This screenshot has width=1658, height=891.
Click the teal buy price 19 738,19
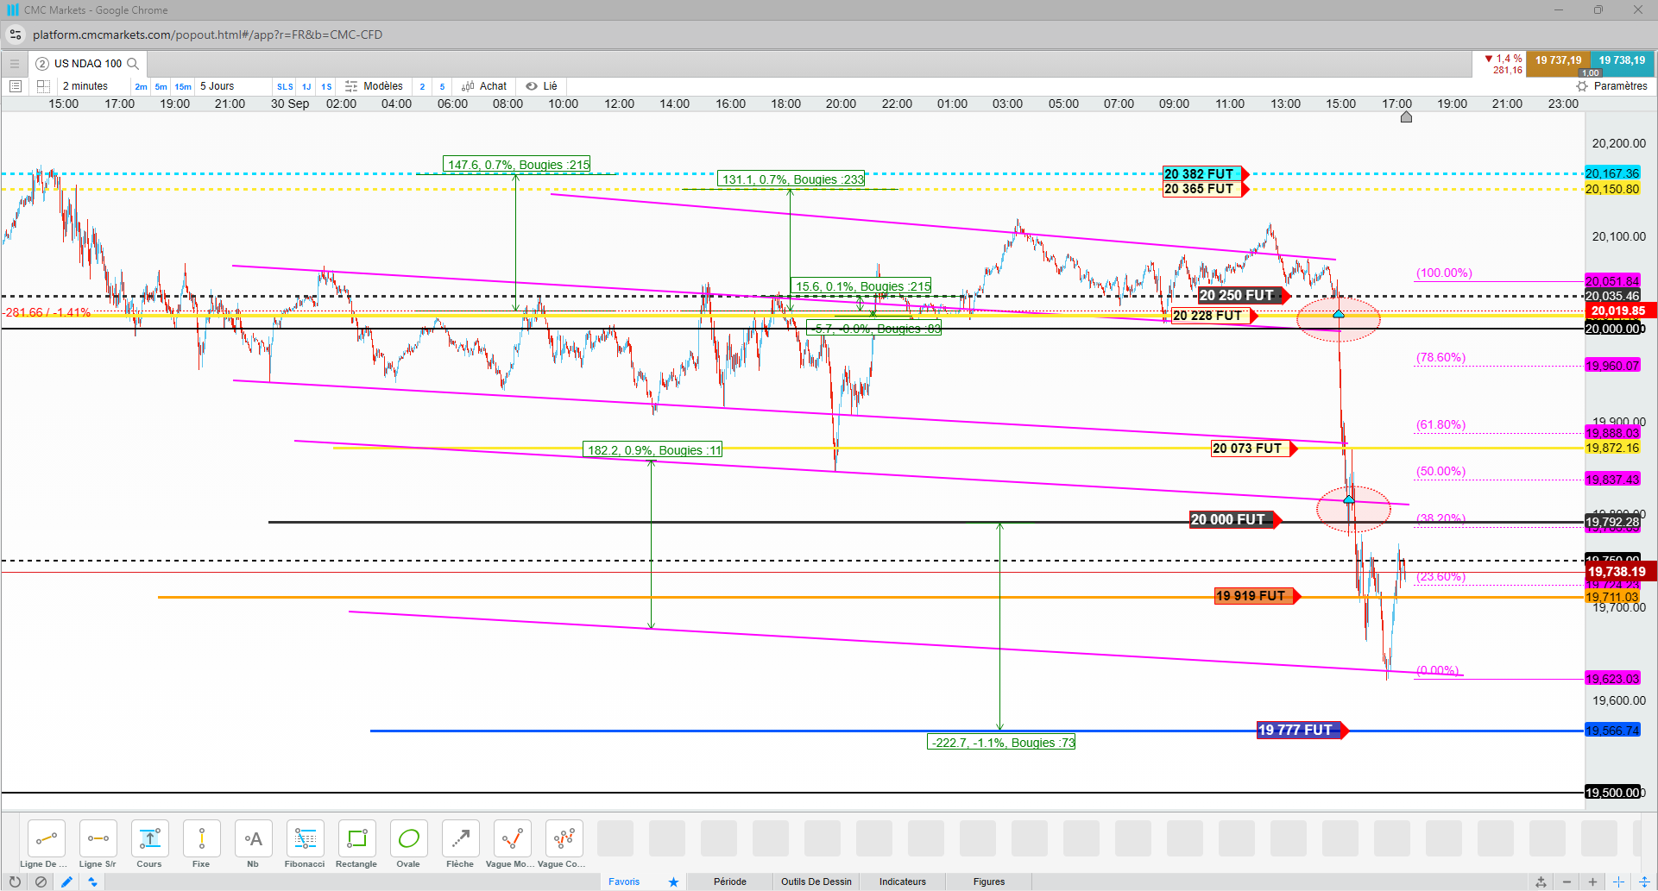(1622, 64)
